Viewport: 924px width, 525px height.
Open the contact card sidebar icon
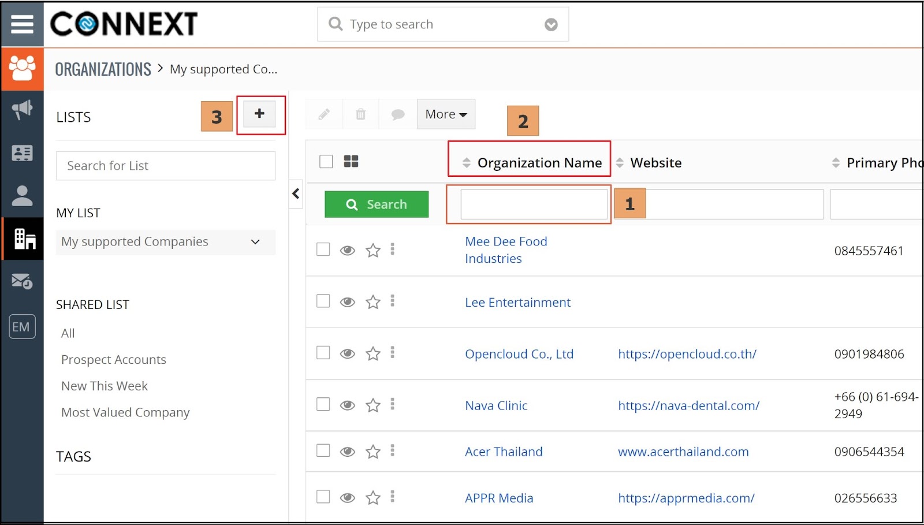[x=22, y=153]
